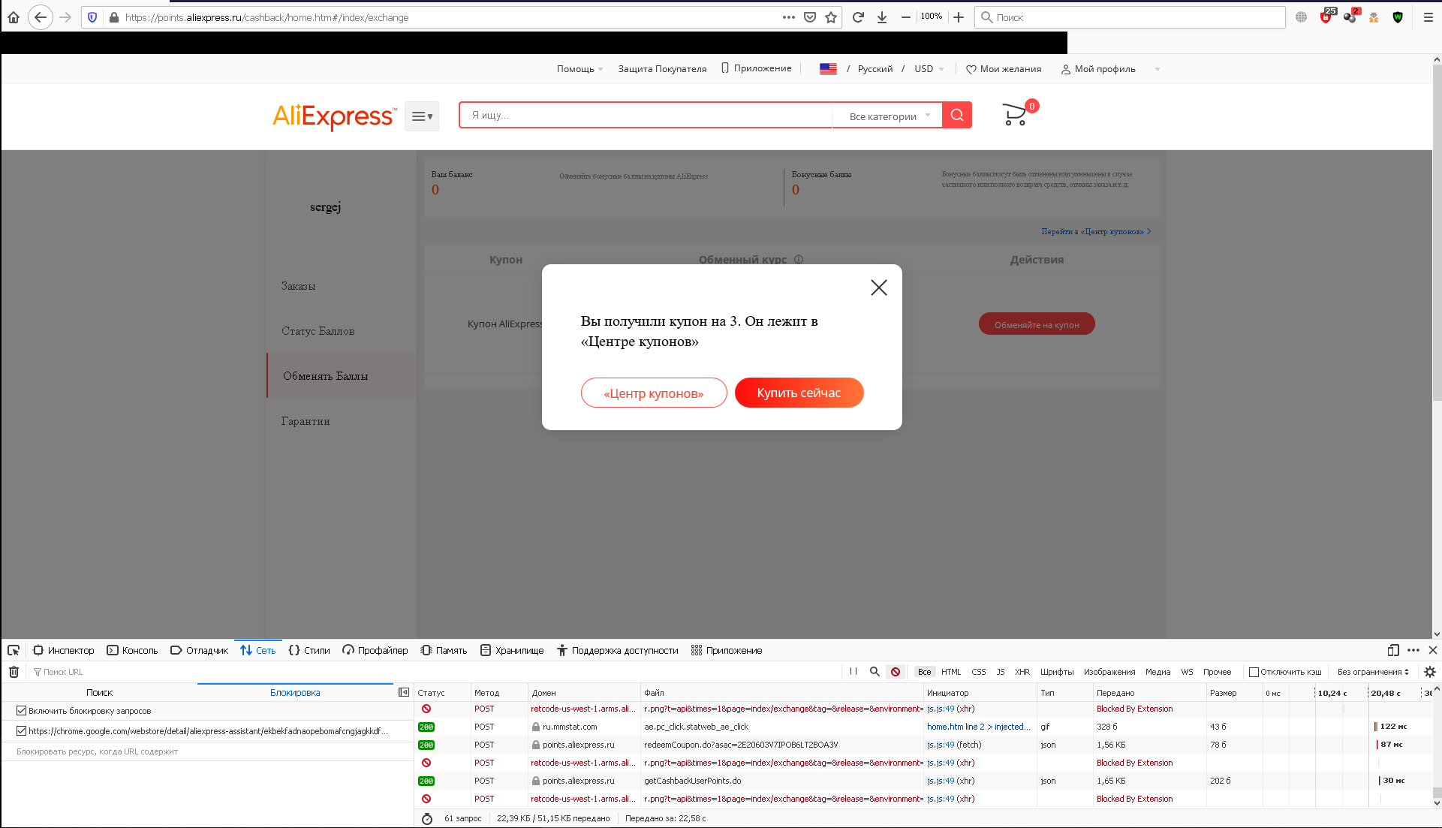Zoom out with the minus button
Screen dimensions: 1442x828
click(906, 17)
